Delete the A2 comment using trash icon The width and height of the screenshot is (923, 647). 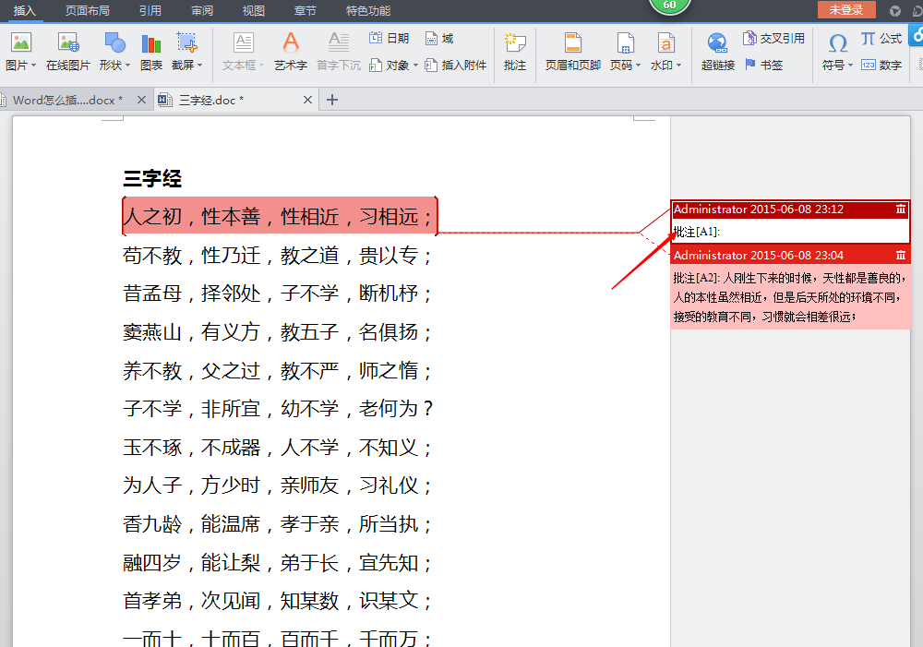901,255
